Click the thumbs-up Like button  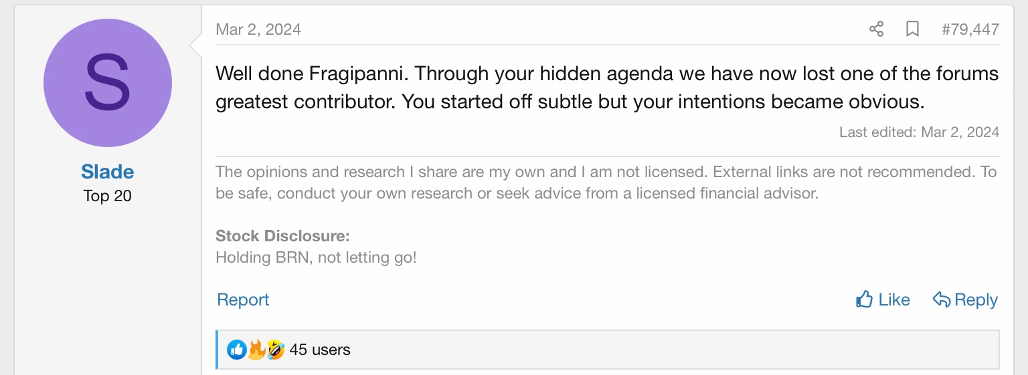[883, 300]
